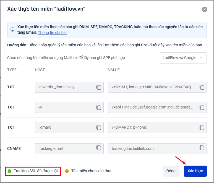
Task: Click the green Tracking SSL status icon
Action: (x=9, y=171)
